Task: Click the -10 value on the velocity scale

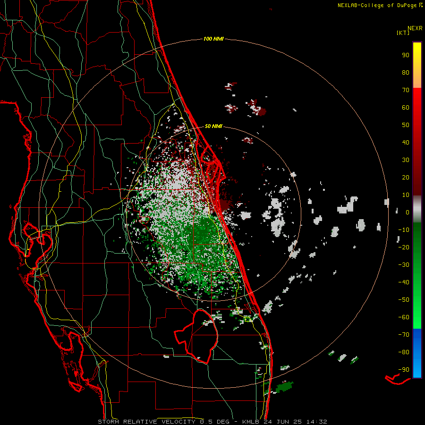Action: (x=404, y=230)
